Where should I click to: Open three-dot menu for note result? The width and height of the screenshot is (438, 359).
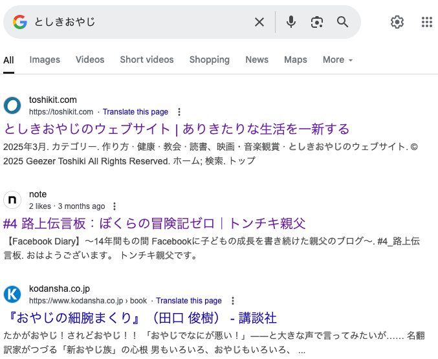(x=115, y=206)
